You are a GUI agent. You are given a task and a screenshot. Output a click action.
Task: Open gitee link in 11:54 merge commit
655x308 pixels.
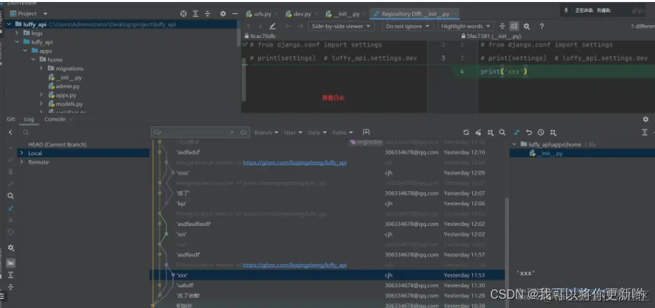tap(295, 265)
